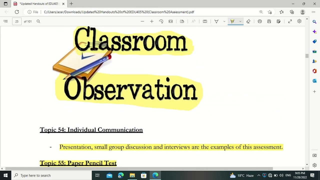320x180 pixels.
Task: Add a site to the Edge sidebar
Action: 314,92
